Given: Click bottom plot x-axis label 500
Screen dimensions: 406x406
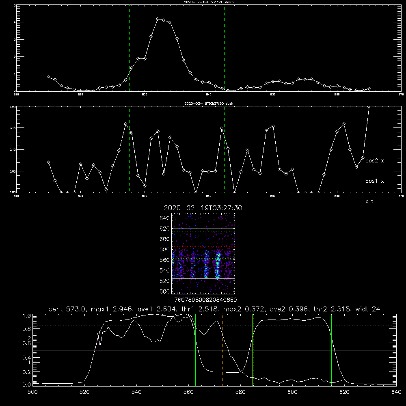Looking at the screenshot, I should pos(32,392).
